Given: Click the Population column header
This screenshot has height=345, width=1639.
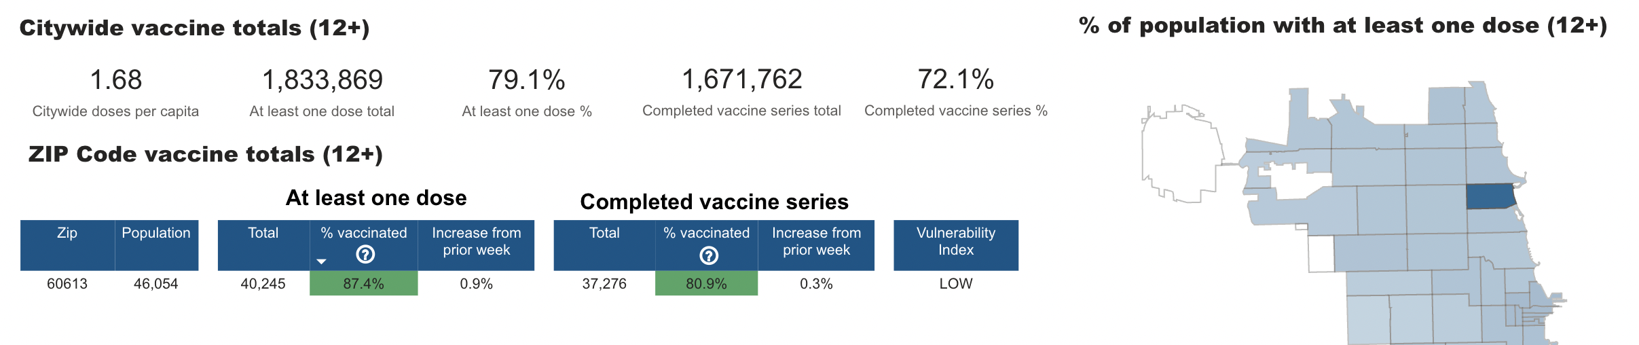Looking at the screenshot, I should (156, 233).
